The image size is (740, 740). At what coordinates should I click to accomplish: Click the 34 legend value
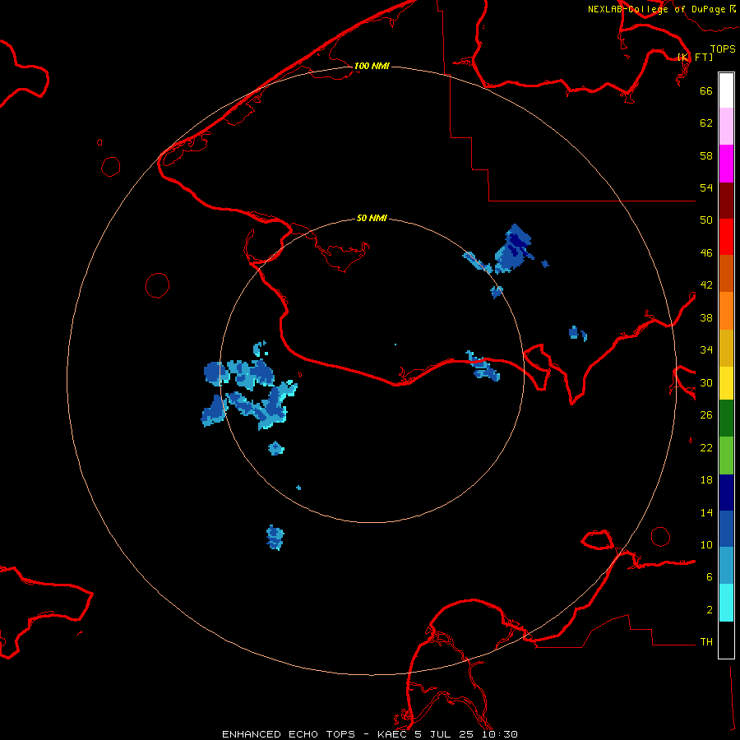point(706,350)
